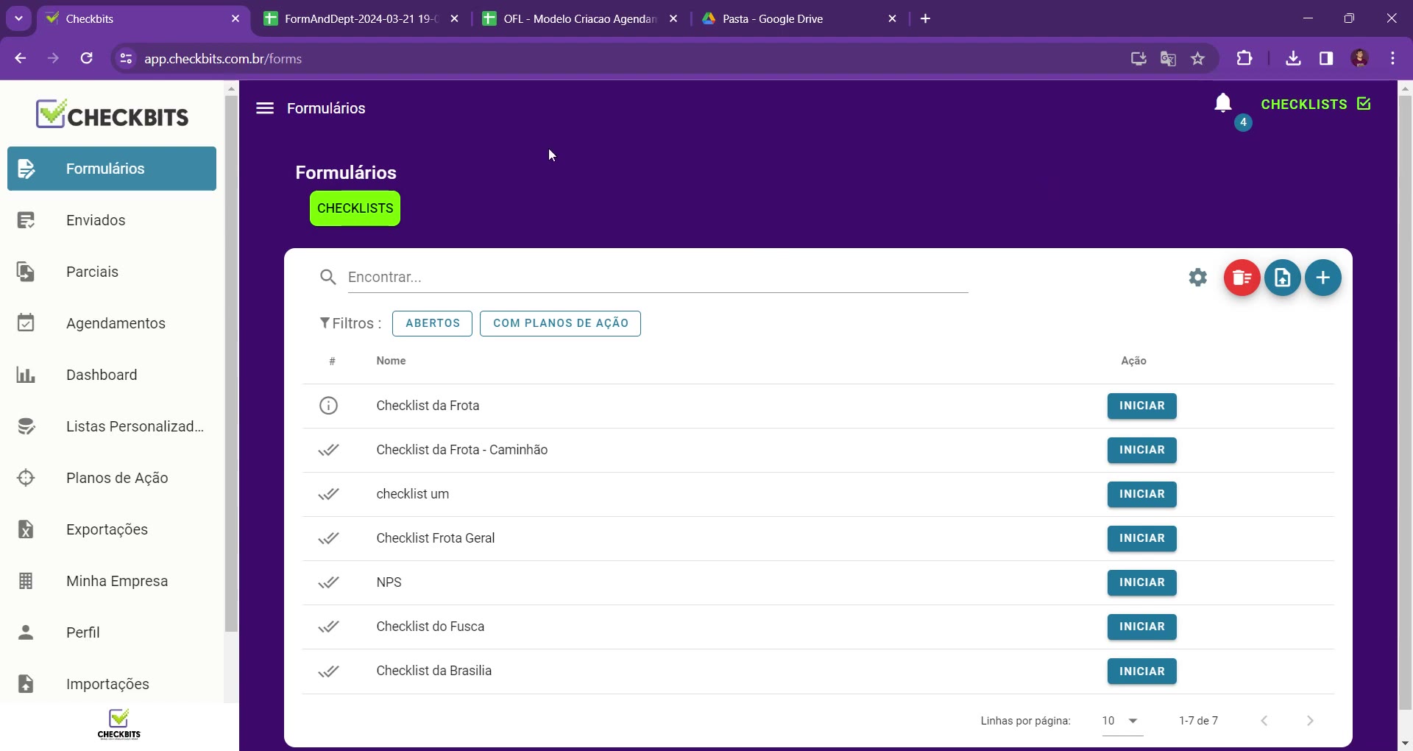Open Dashboard in the sidebar

112,375
